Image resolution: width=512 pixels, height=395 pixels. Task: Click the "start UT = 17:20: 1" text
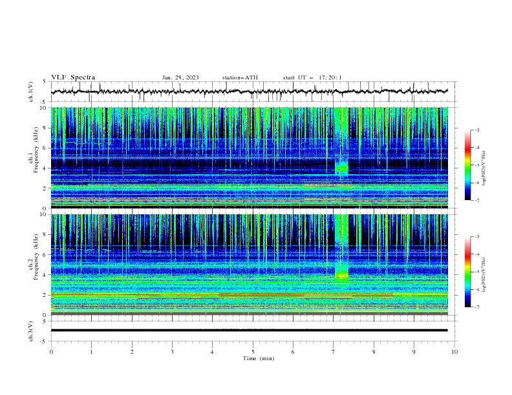point(312,77)
